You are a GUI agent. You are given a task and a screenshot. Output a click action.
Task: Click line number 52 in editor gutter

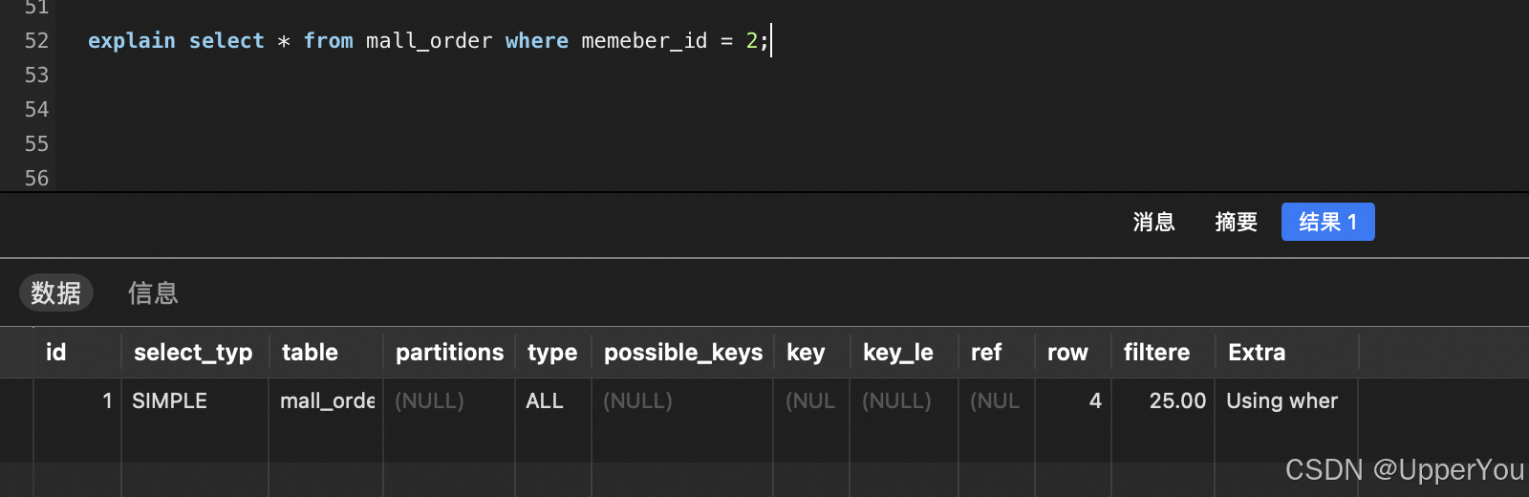coord(36,41)
